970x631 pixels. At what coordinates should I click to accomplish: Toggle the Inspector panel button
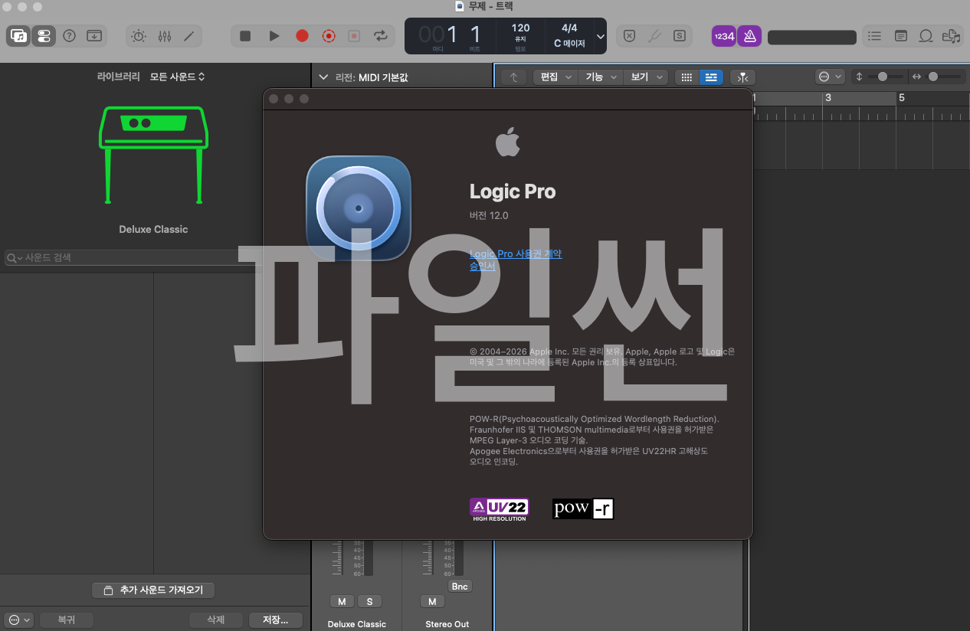44,36
